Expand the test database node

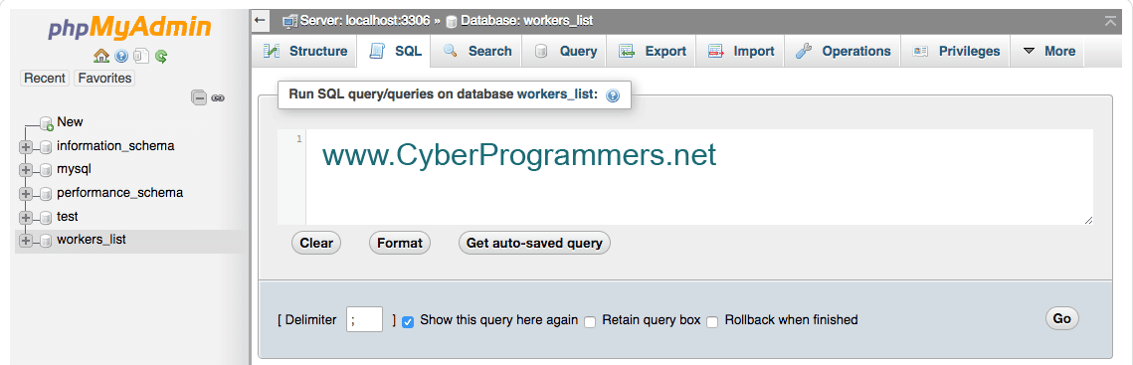point(26,218)
